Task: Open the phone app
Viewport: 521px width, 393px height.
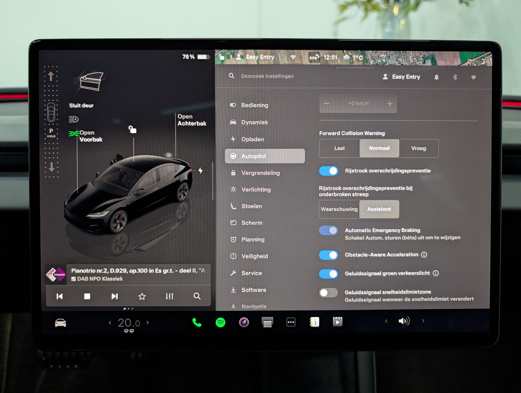Action: click(197, 322)
